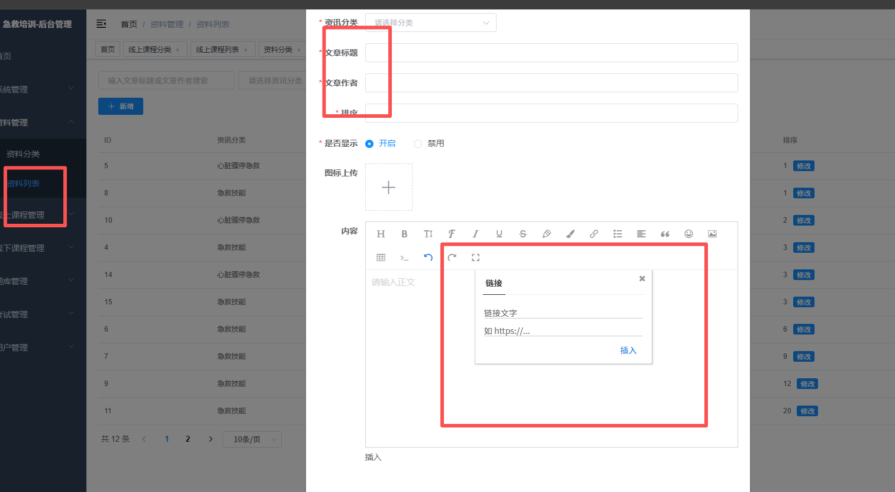Toggle fullscreen mode of the editor

click(x=475, y=258)
